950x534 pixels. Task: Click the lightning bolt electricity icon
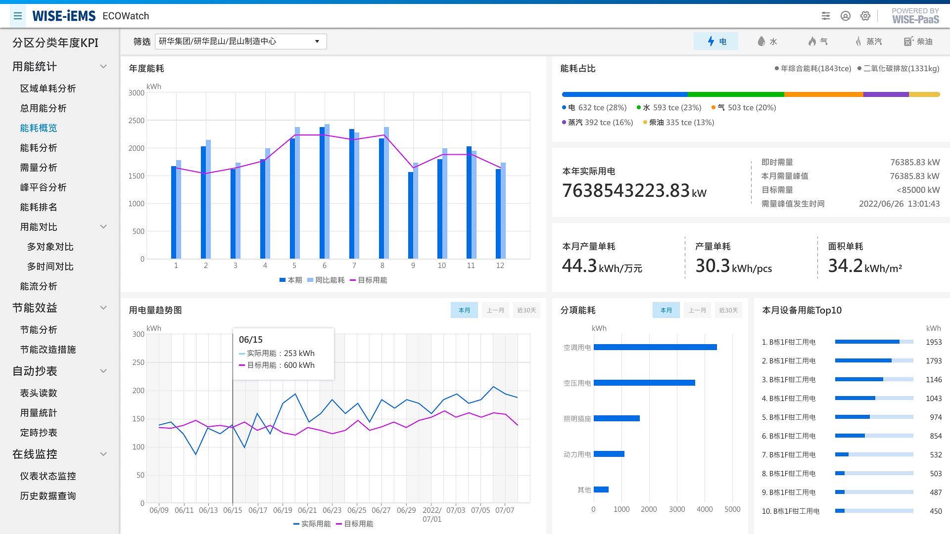[711, 42]
